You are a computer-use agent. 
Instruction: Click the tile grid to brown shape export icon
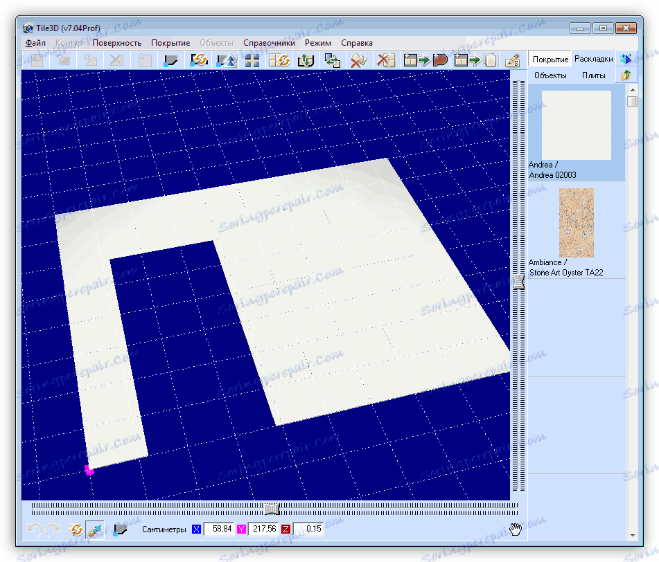coord(425,60)
